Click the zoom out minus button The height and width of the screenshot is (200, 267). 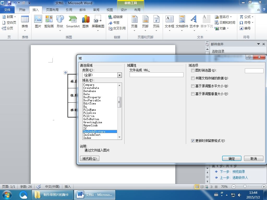pos(234,187)
